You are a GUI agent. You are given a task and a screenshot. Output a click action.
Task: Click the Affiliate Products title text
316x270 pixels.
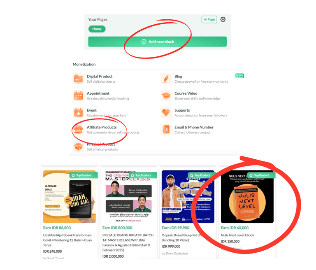click(102, 127)
